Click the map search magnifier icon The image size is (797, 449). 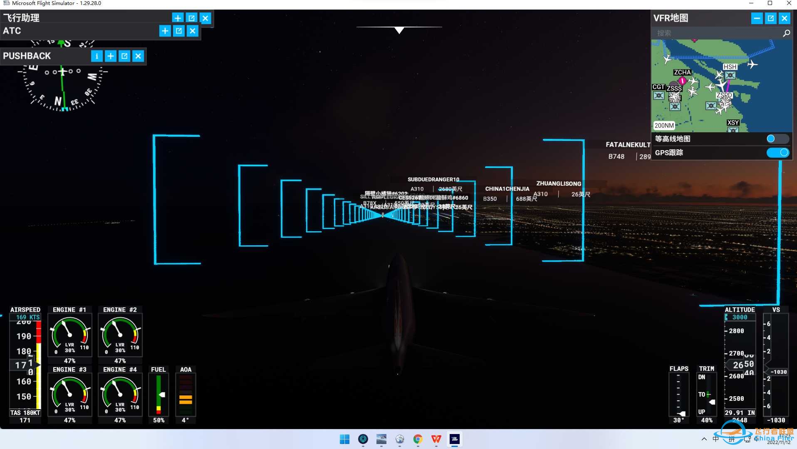pos(786,33)
